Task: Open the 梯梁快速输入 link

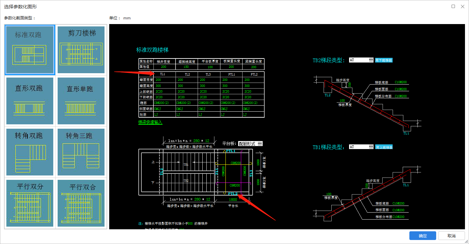Action: [x=150, y=122]
